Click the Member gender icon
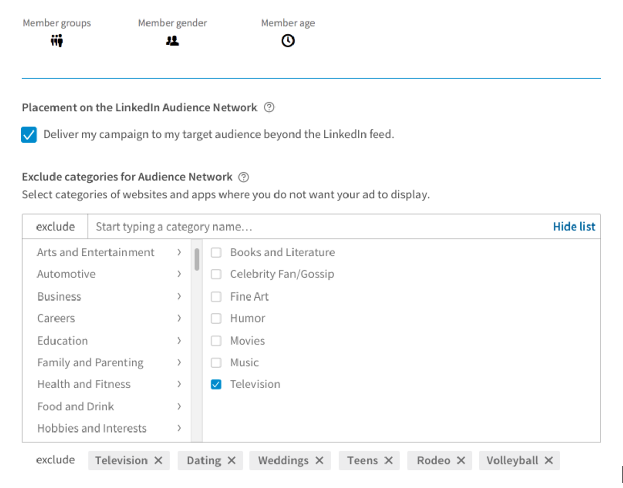Image resolution: width=623 pixels, height=488 pixels. coord(172,41)
